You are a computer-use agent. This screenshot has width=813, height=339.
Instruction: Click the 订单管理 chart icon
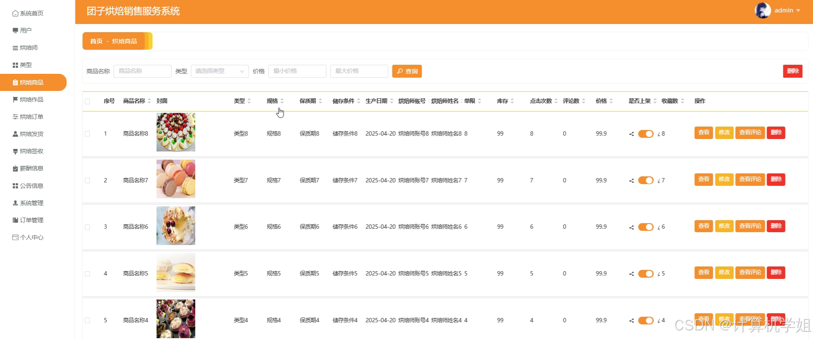tap(15, 220)
